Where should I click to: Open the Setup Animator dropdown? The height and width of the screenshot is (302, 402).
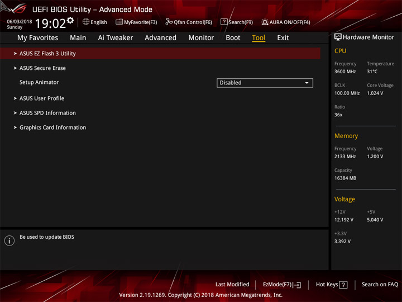click(265, 83)
